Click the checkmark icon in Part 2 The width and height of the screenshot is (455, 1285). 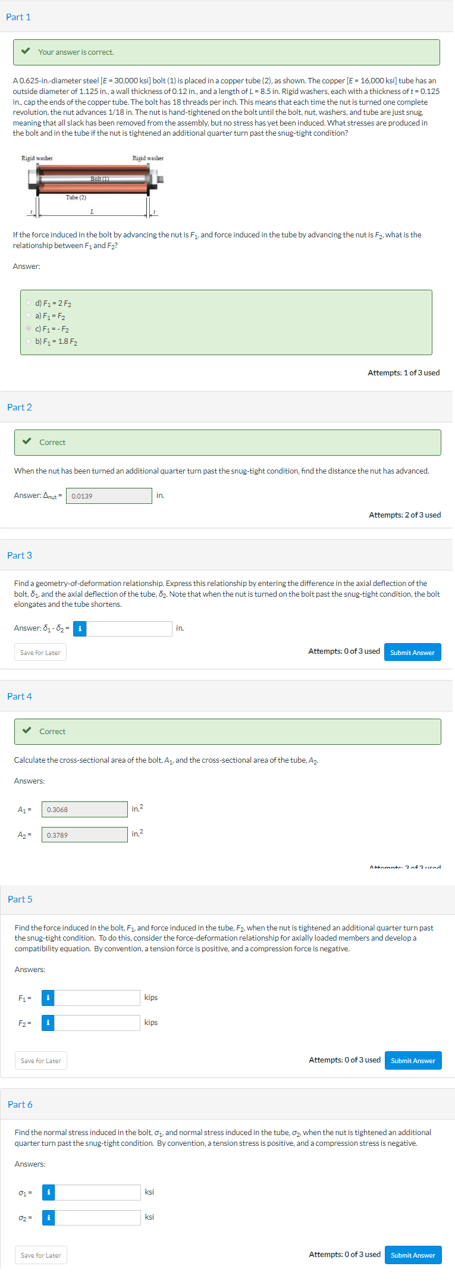(25, 442)
